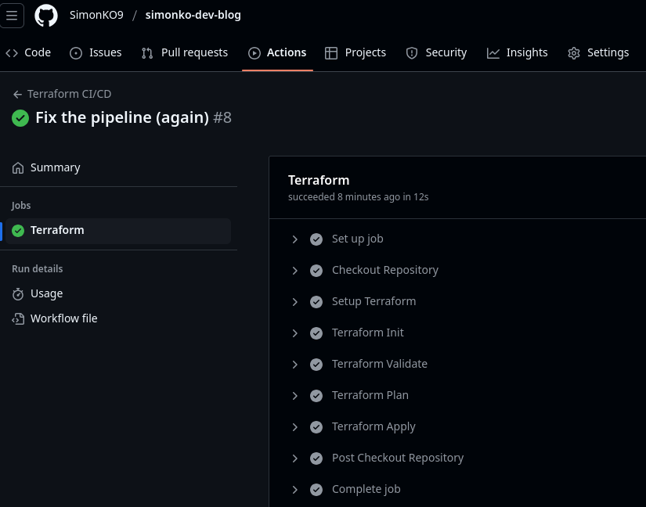Click the Security shield icon
This screenshot has width=646, height=507.
(x=412, y=53)
